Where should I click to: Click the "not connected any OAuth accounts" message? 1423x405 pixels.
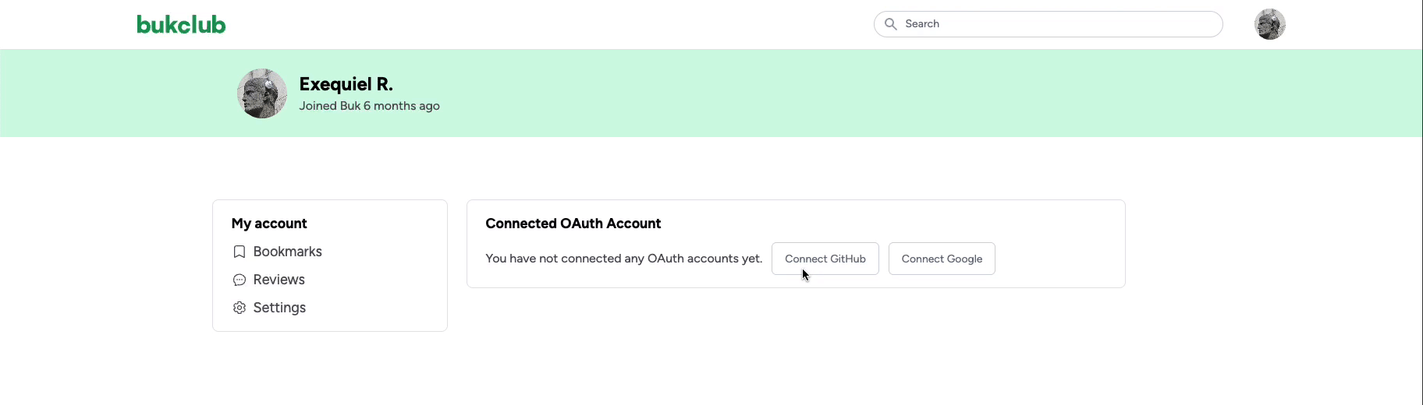pos(623,259)
